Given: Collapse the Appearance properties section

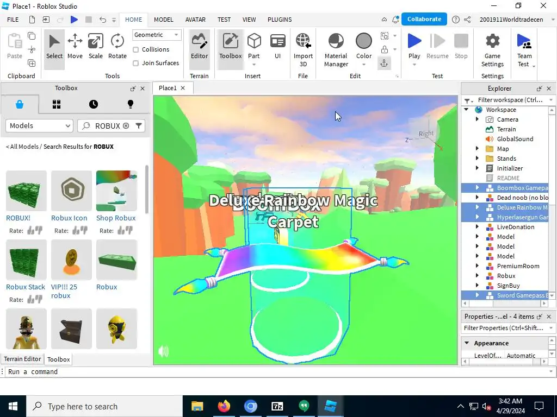Looking at the screenshot, I should tap(467, 343).
